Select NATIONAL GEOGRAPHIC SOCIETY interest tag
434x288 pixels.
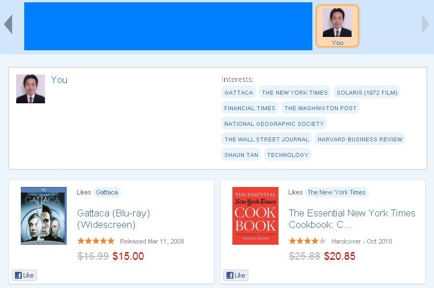coord(274,124)
